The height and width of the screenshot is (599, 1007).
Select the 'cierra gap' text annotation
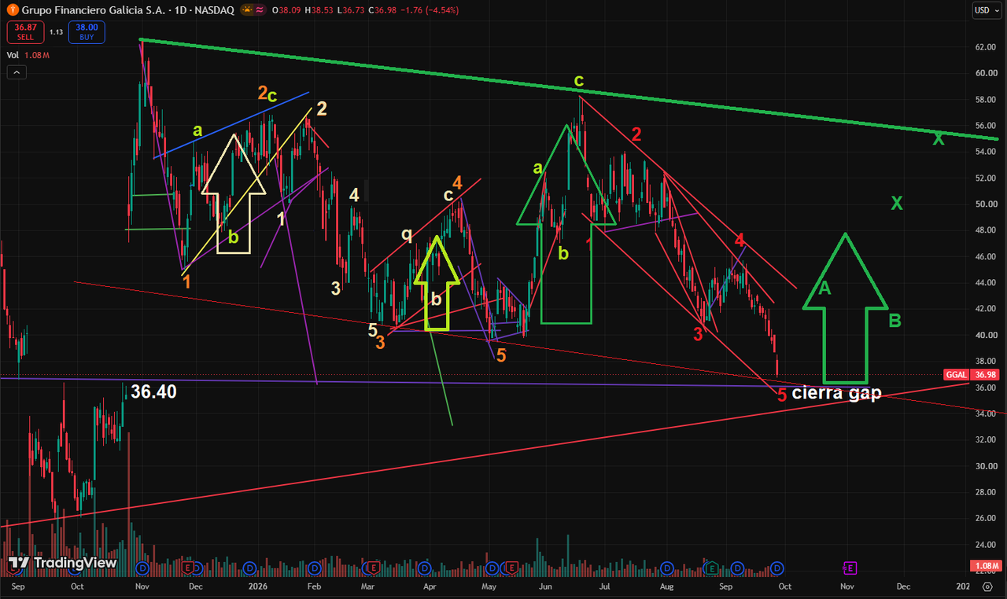tap(836, 393)
